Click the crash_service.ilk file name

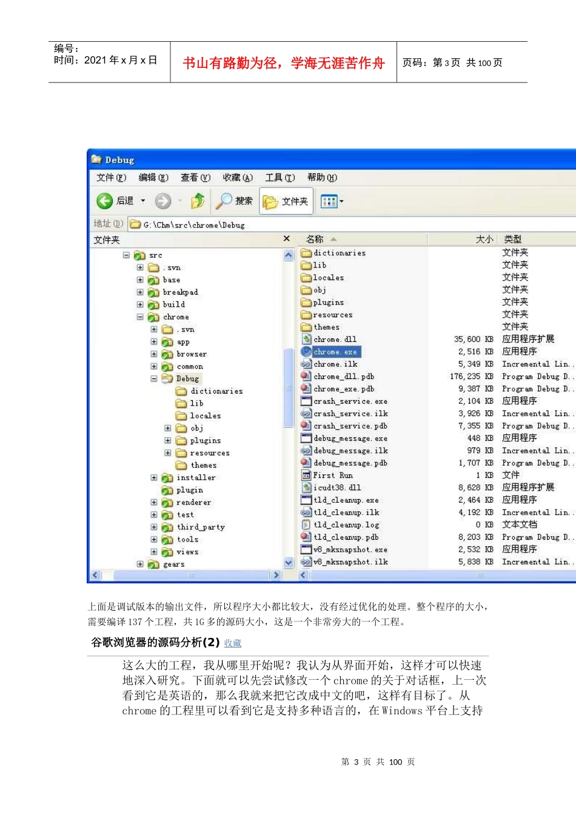(x=350, y=414)
